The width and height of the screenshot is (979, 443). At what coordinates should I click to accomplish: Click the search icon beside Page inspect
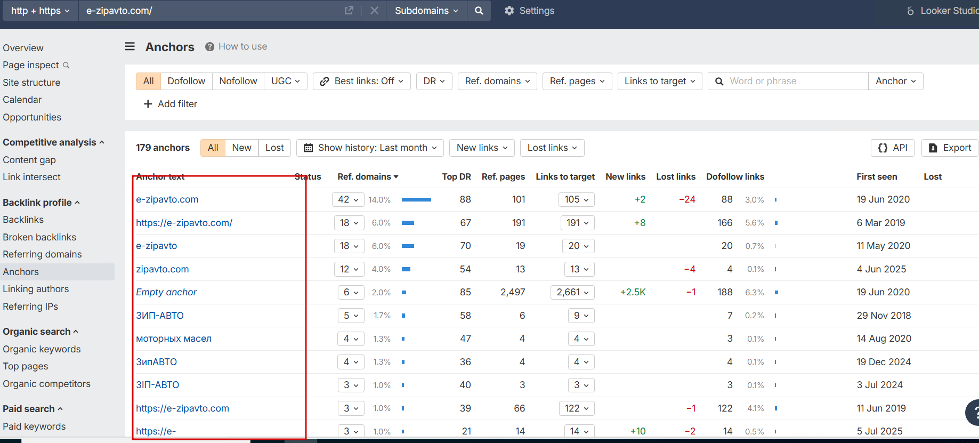67,66
